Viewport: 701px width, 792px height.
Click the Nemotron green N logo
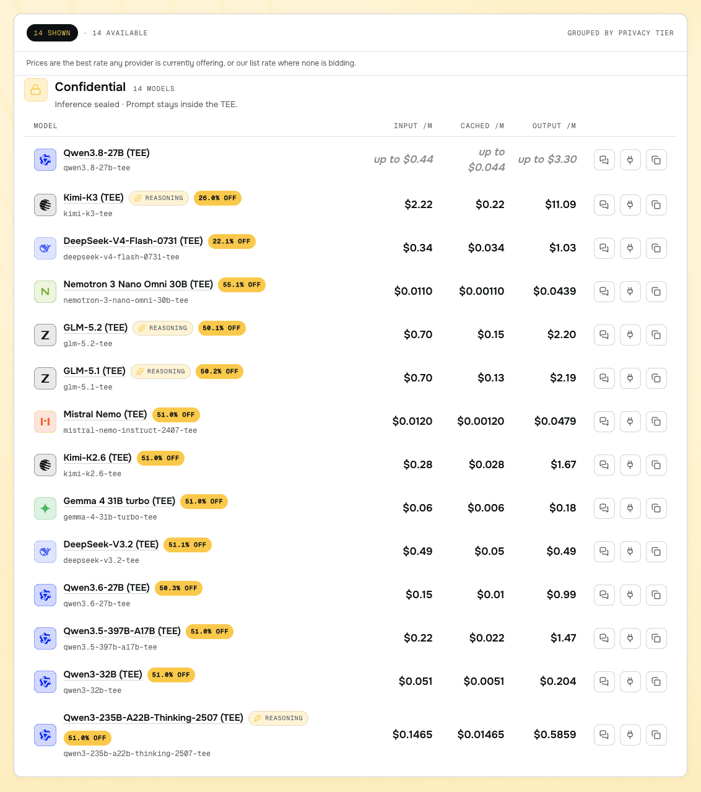(45, 292)
